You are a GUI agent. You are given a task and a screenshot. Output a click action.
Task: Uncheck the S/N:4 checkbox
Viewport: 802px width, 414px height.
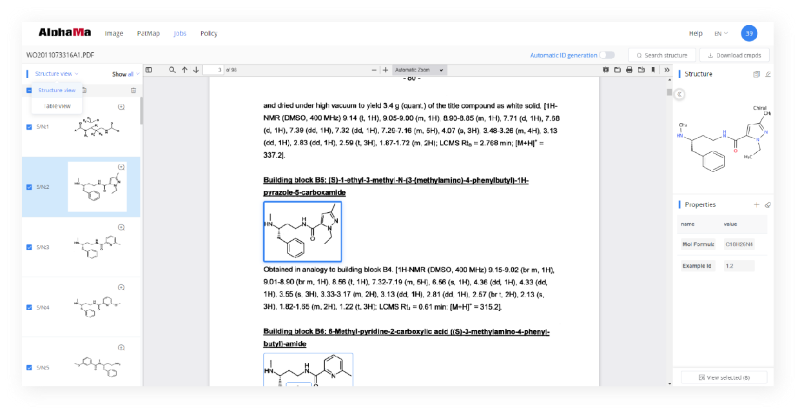(x=29, y=308)
